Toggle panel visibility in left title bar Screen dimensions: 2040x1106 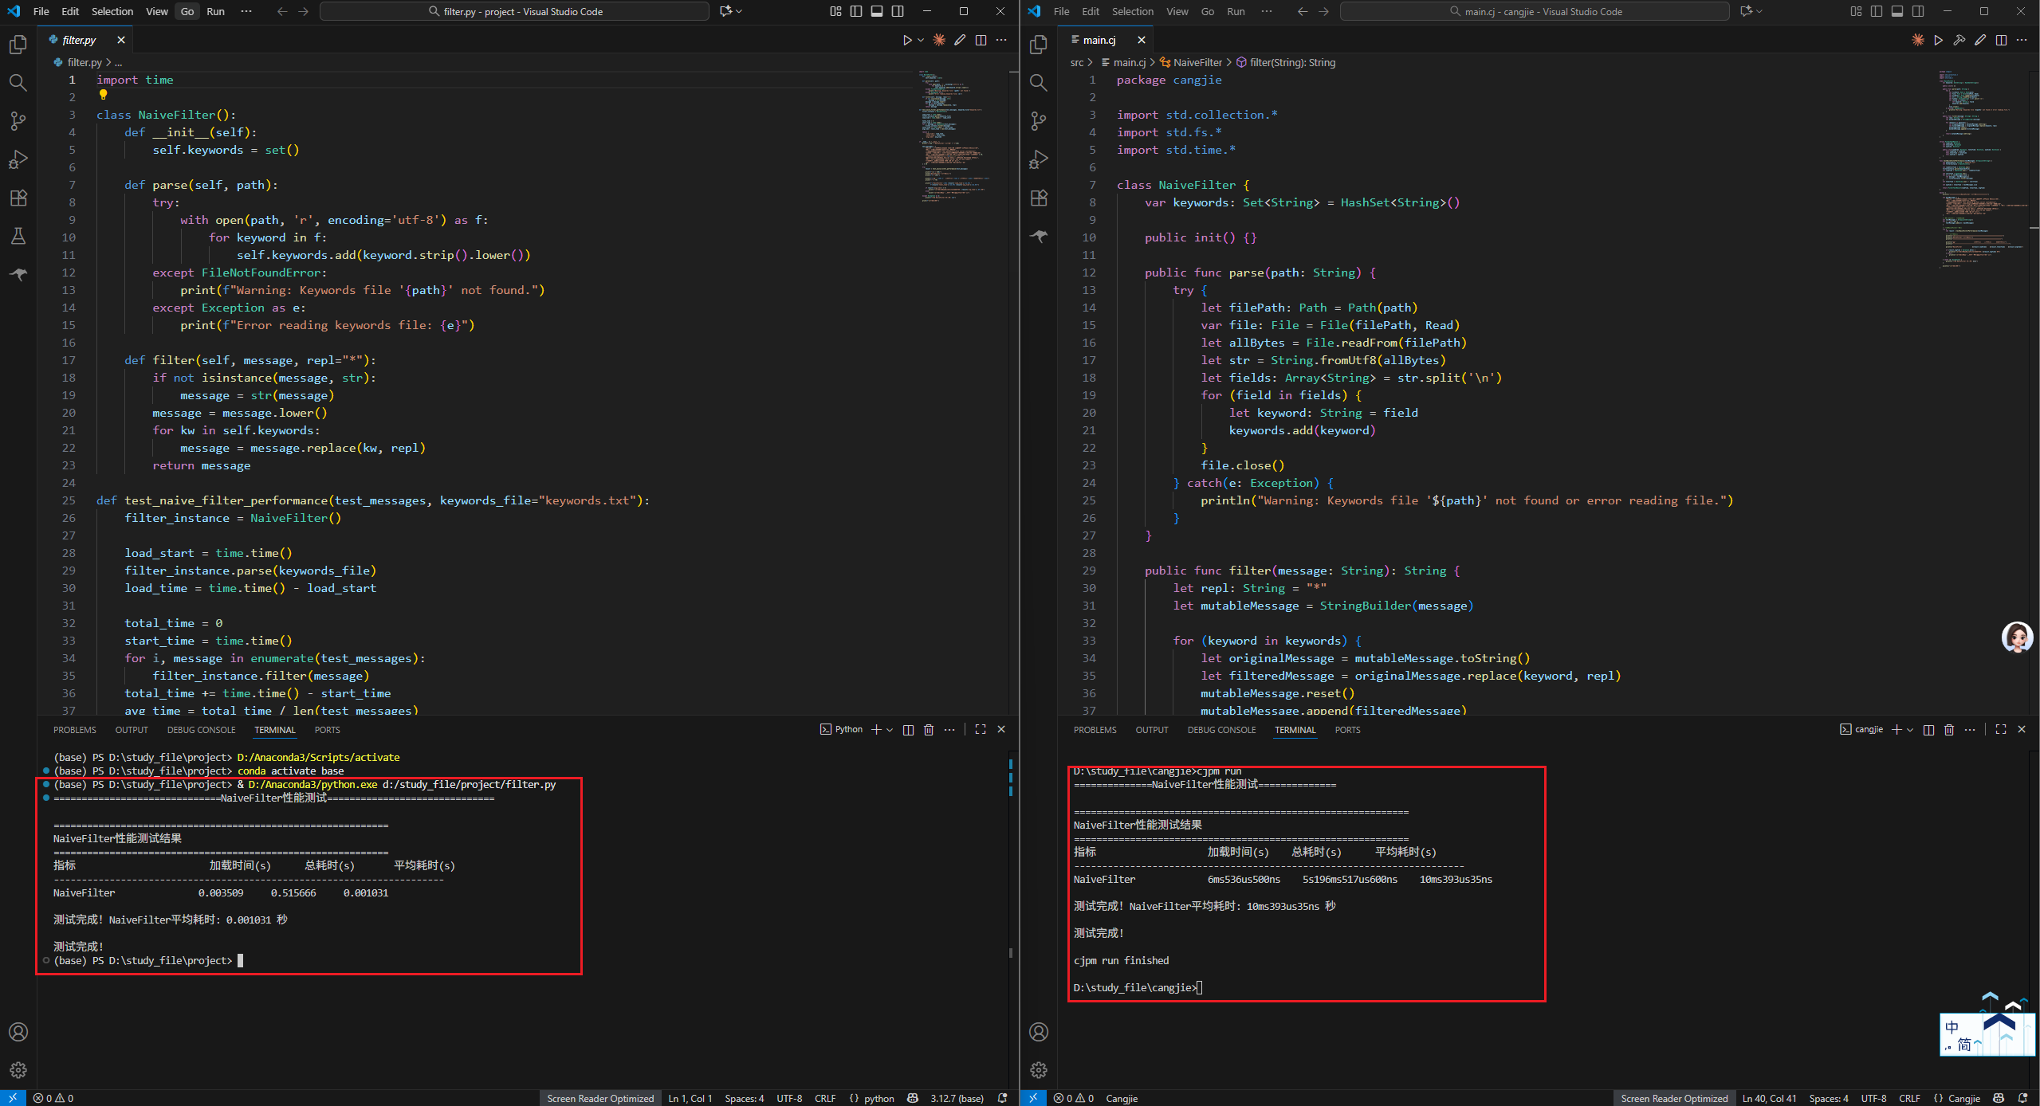pyautogui.click(x=877, y=11)
